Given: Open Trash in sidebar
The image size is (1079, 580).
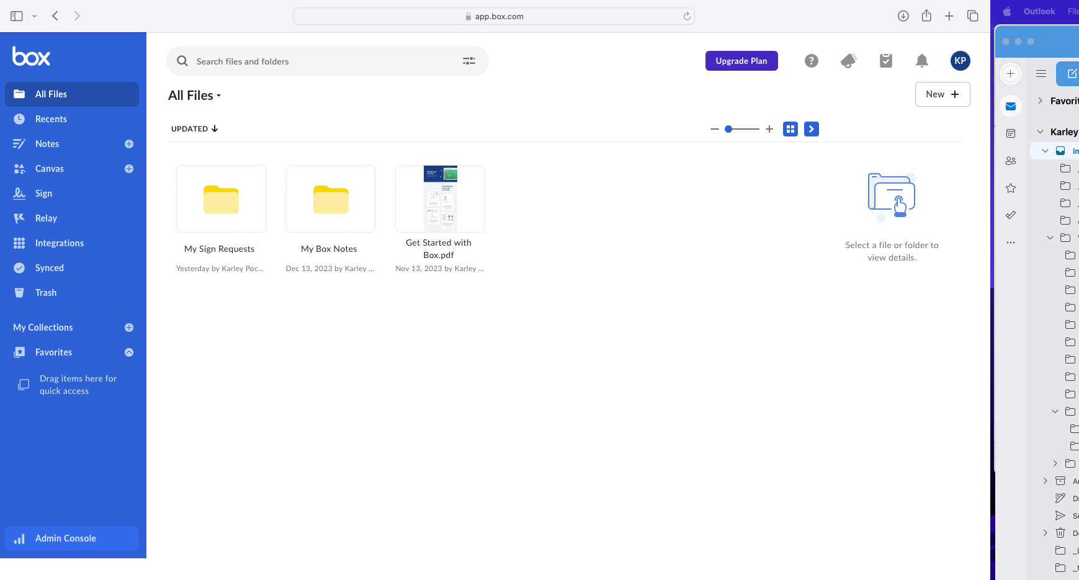Looking at the screenshot, I should (x=72, y=293).
